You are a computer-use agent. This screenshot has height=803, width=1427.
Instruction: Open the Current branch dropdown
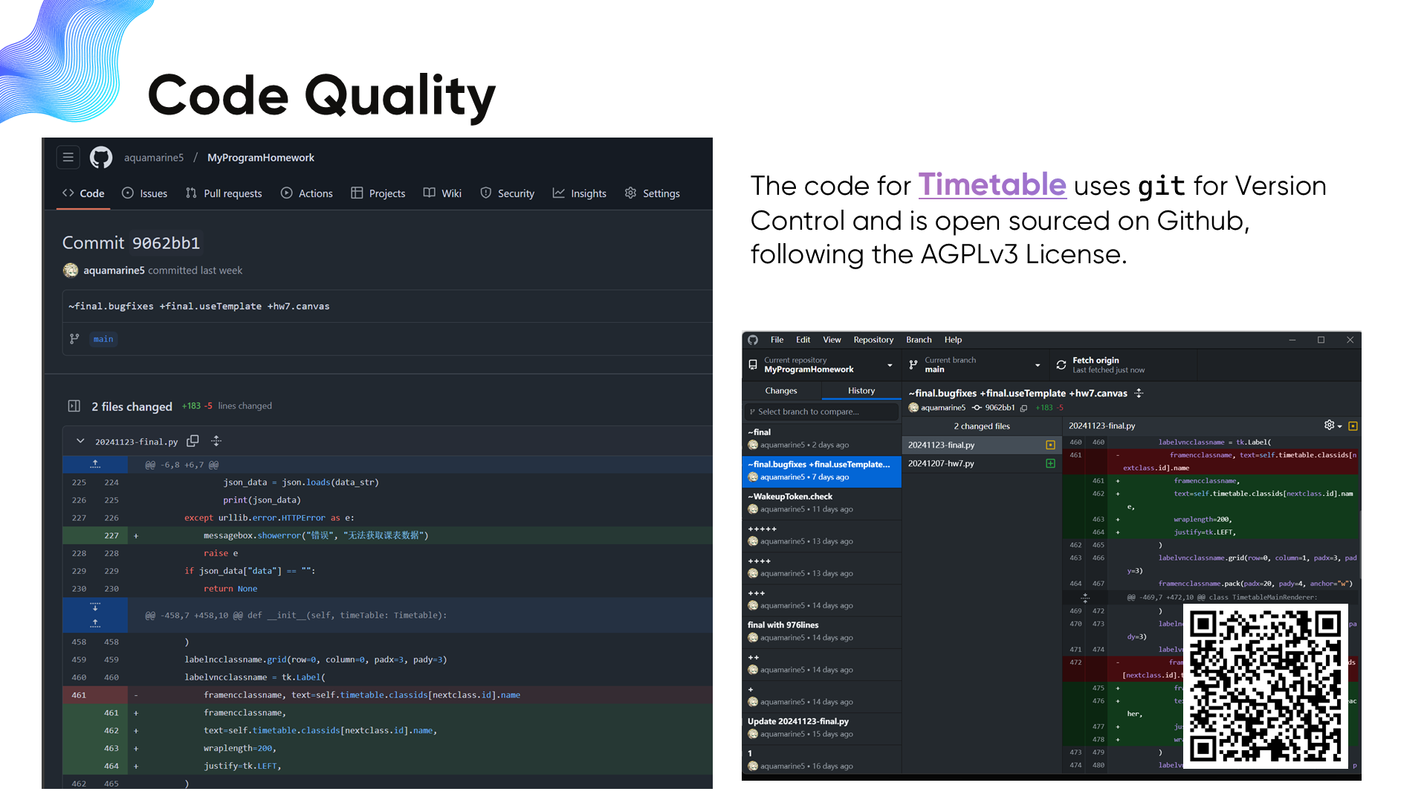click(974, 364)
